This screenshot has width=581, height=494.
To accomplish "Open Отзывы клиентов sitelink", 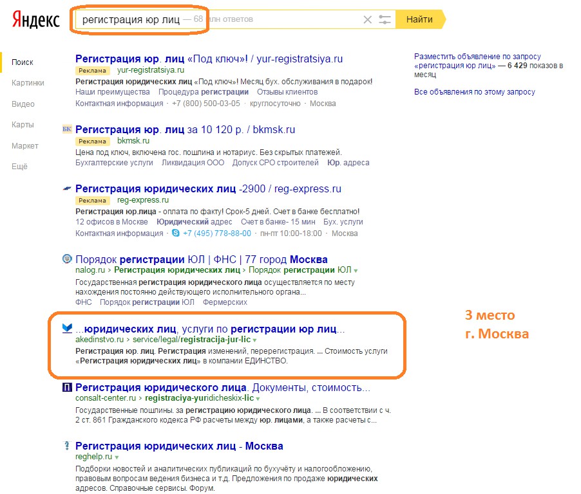I will coord(287,92).
